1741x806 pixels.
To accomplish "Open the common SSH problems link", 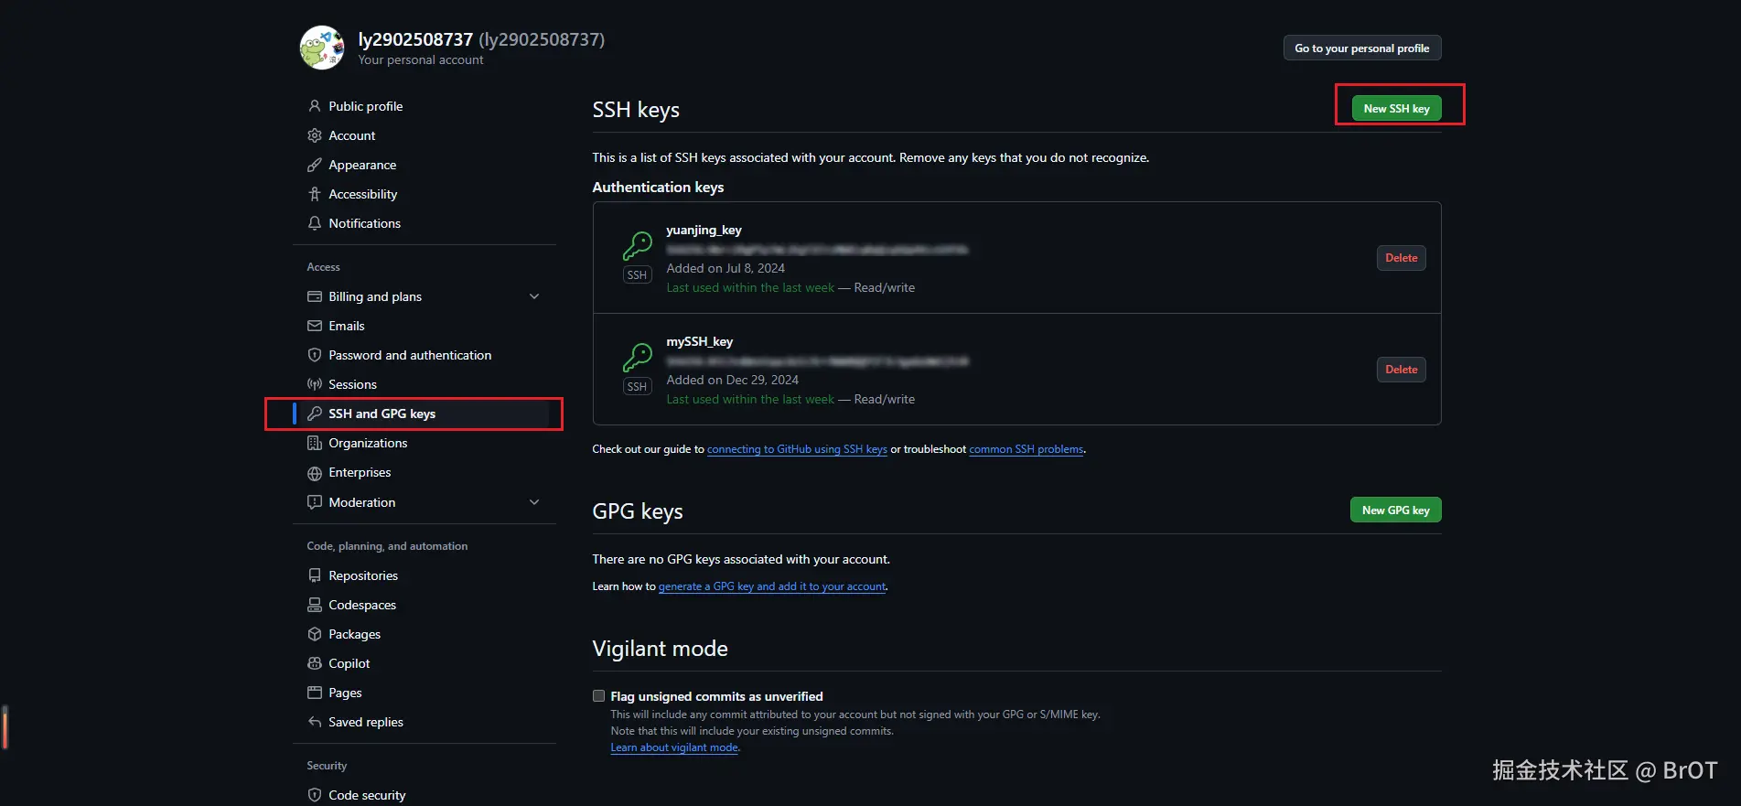I will point(1026,449).
